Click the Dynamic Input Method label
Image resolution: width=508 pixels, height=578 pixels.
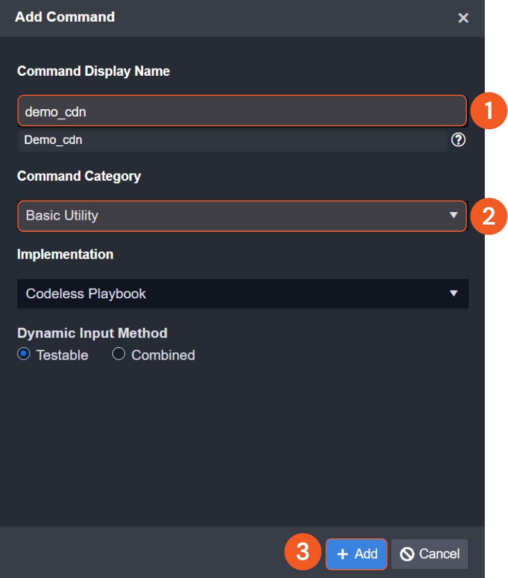(x=92, y=333)
